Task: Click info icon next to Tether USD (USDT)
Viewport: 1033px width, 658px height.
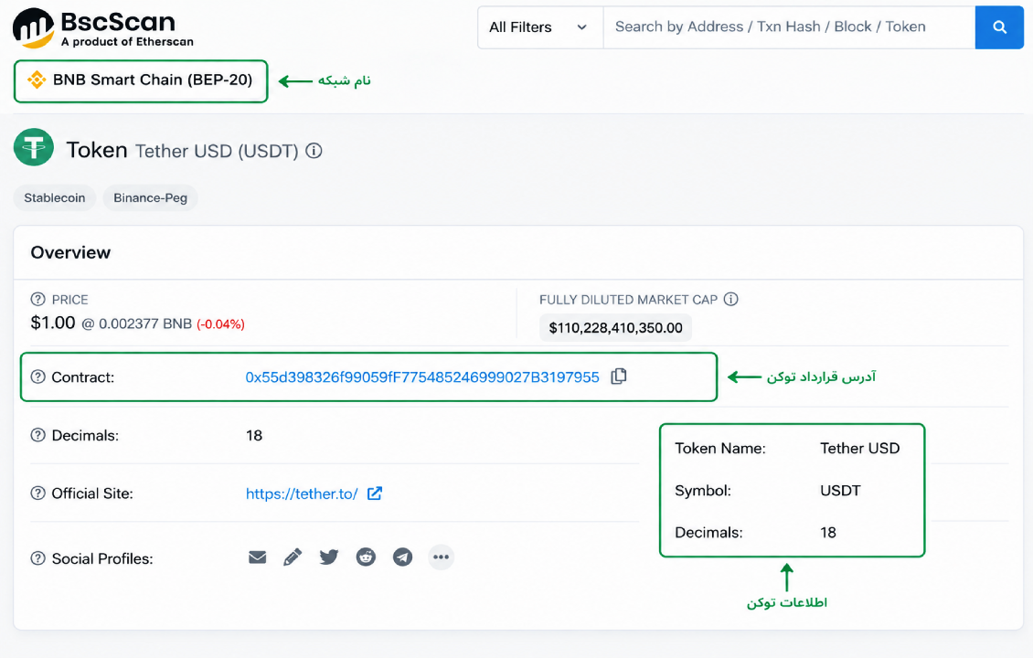Action: coord(314,151)
